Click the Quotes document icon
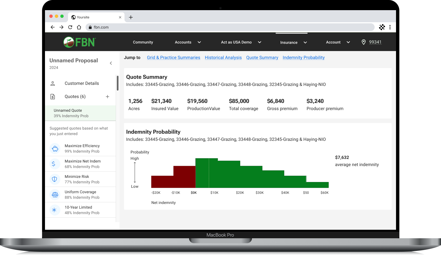Viewport: 441px width, 255px height. pos(53,97)
